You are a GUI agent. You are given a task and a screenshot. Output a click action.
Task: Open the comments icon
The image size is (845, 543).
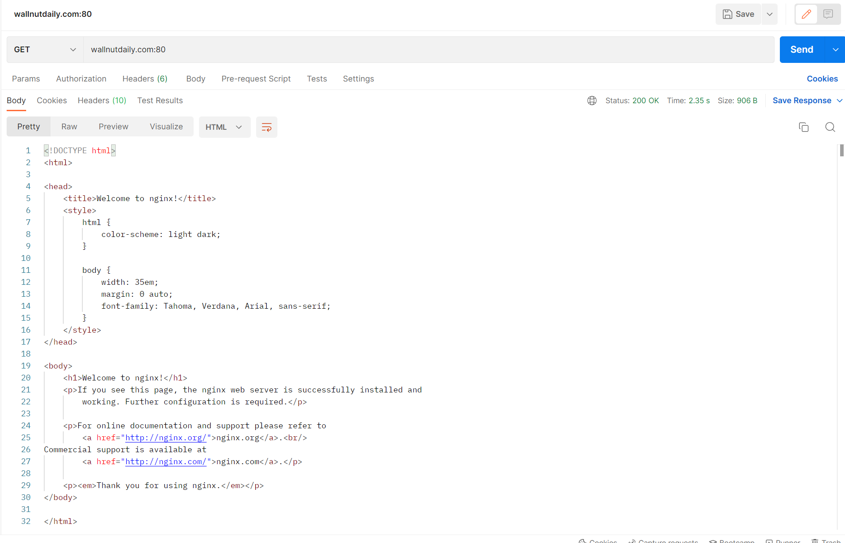point(828,14)
